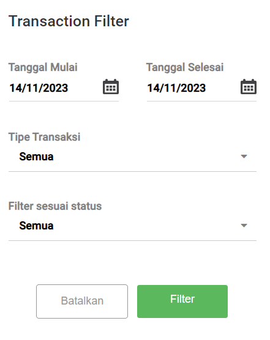
Task: Select the month 11 in Tanggal Selesai
Action: (x=170, y=88)
